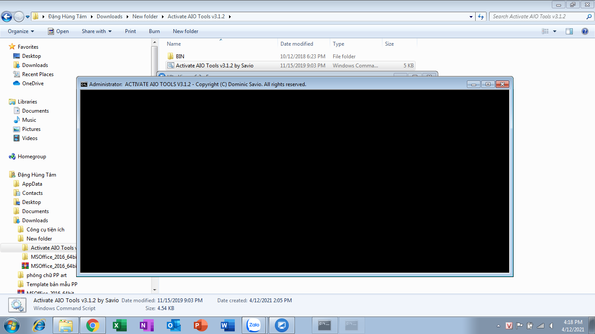Select Downloads in the address bar breadcrumb

coord(109,17)
